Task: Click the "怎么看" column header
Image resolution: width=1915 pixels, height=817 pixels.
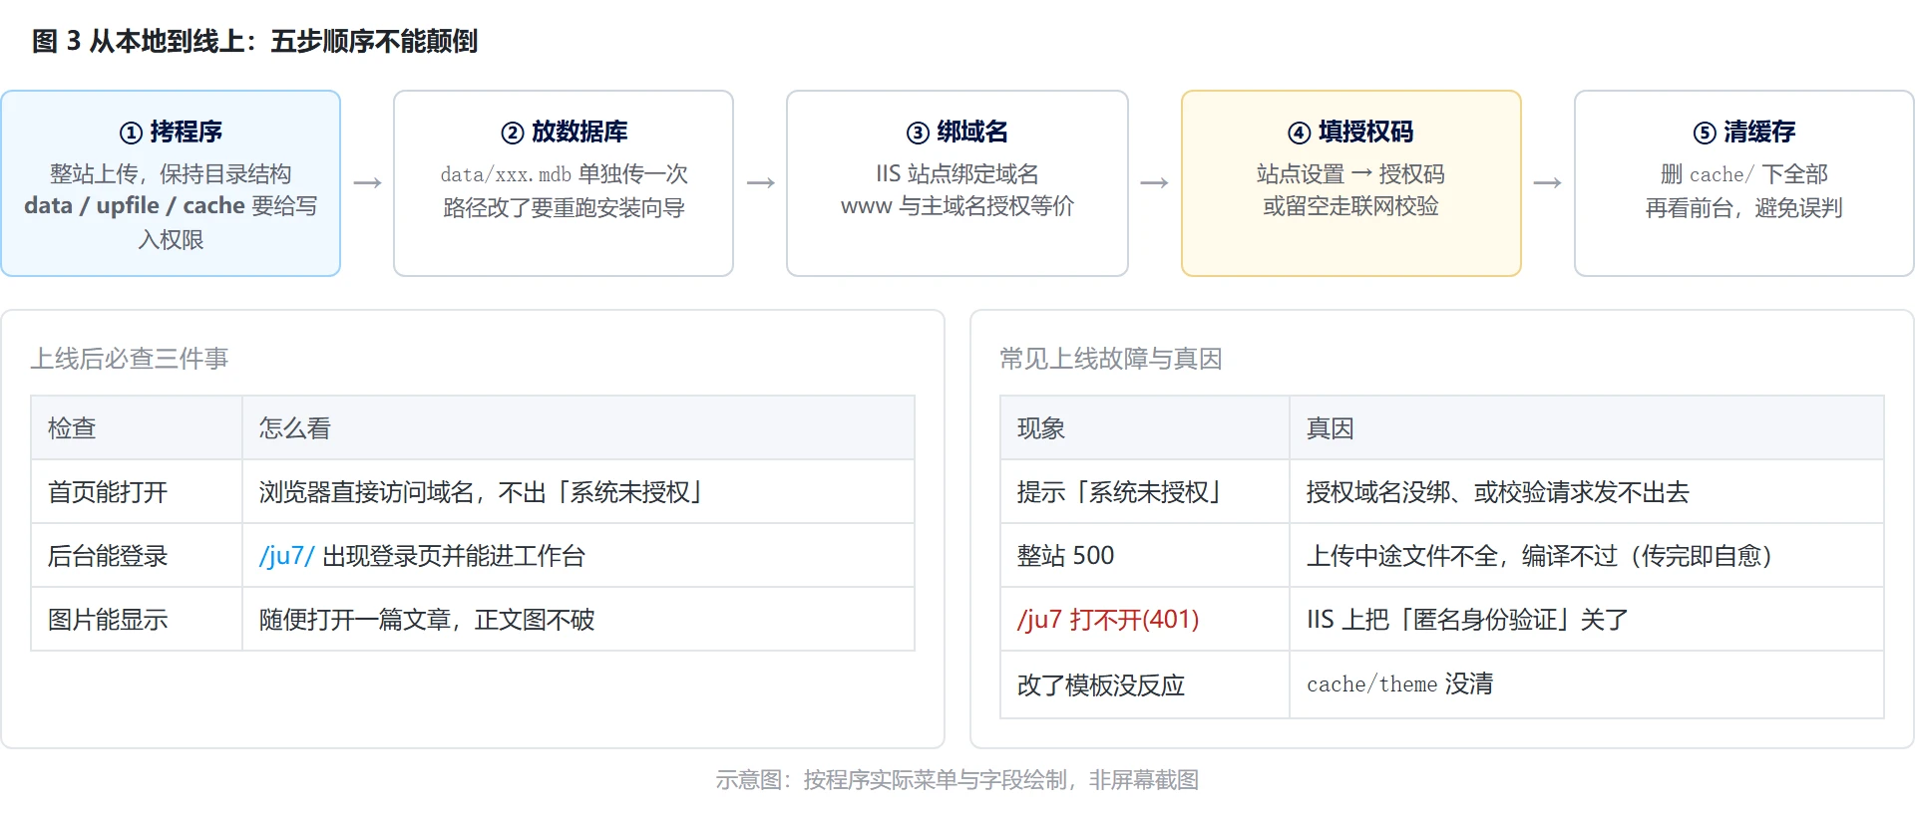Action: 578,428
